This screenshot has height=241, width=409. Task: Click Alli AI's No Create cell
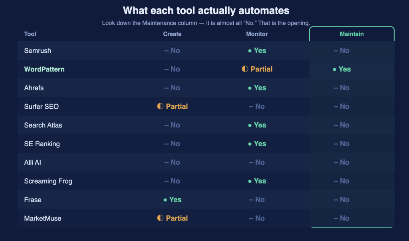click(x=172, y=162)
